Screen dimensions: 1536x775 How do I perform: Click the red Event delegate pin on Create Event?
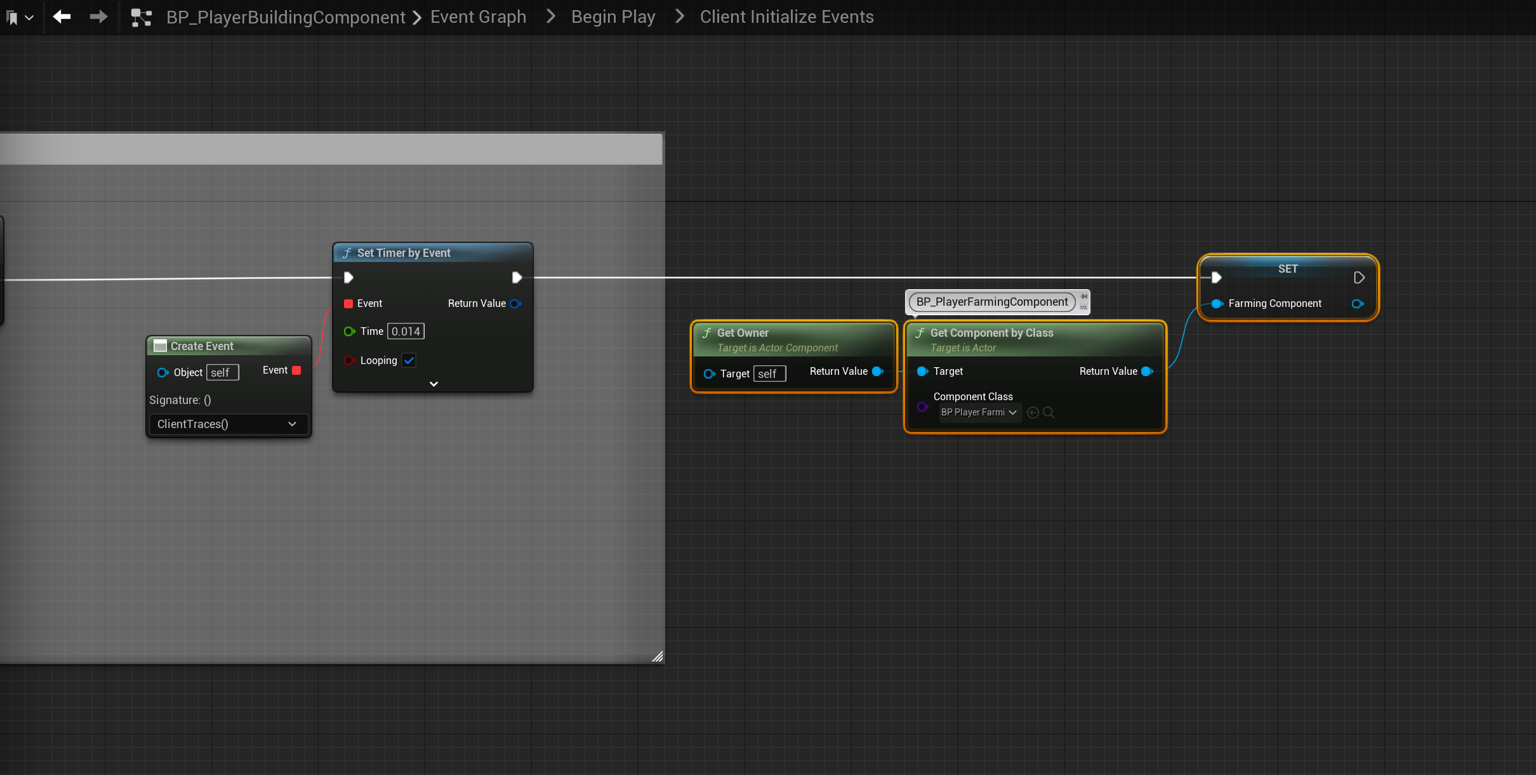296,370
